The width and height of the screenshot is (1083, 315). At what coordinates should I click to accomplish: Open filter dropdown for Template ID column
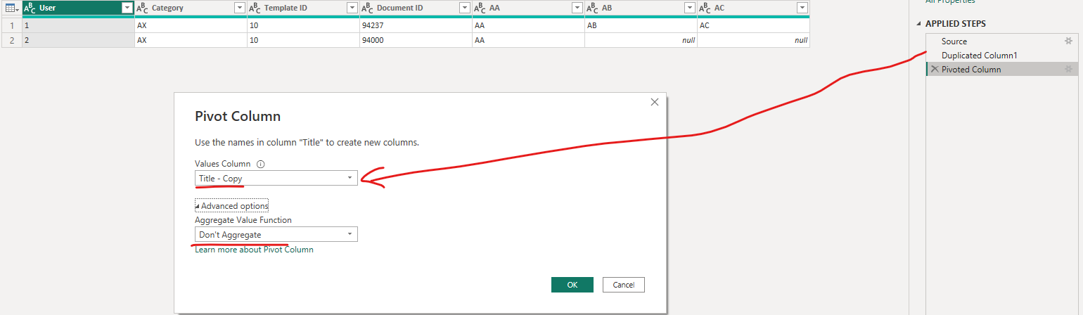tap(352, 8)
